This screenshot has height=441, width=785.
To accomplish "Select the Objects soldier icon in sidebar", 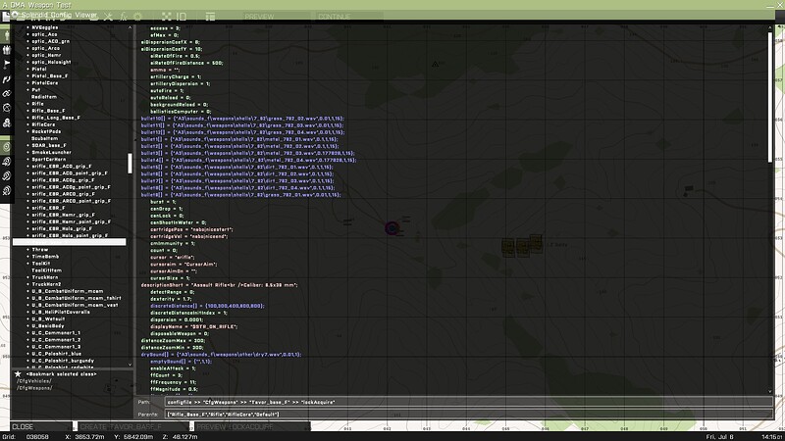I will pos(7,33).
